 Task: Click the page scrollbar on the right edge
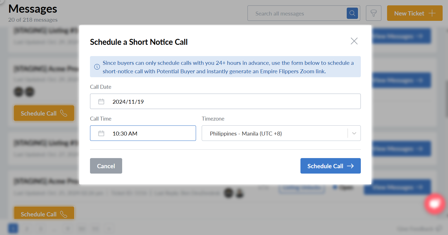pyautogui.click(x=446, y=99)
